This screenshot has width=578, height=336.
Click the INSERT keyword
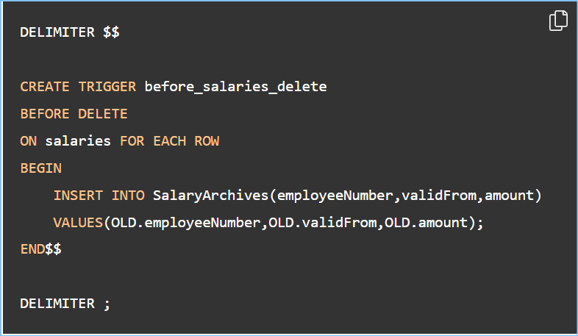pos(78,196)
